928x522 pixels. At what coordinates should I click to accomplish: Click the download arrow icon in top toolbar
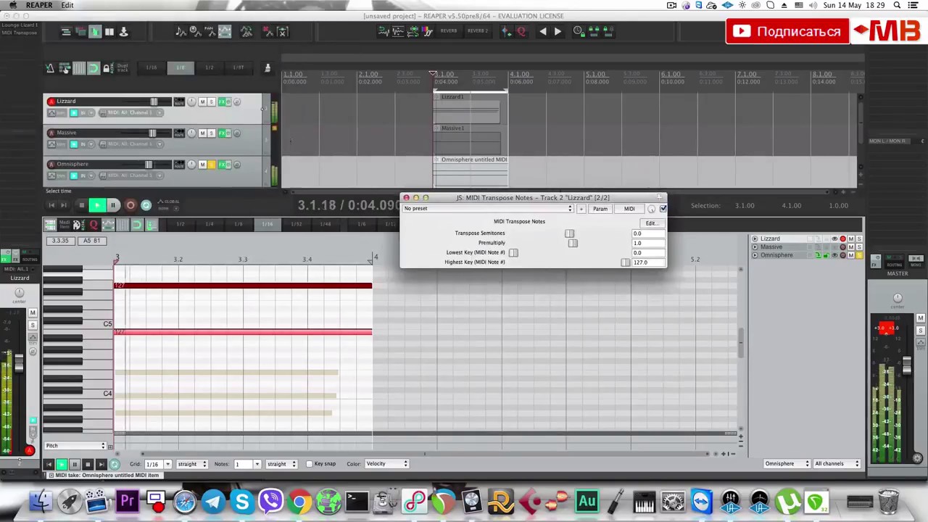click(123, 32)
